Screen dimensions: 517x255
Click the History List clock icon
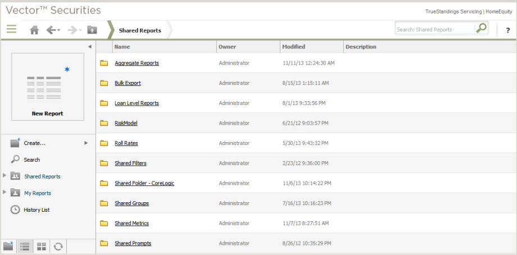coord(15,210)
